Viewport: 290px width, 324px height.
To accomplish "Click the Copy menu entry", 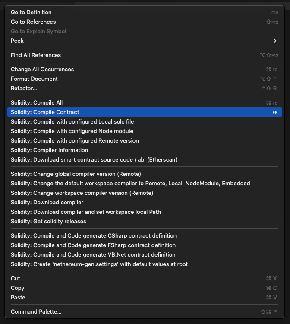I will click(x=145, y=288).
